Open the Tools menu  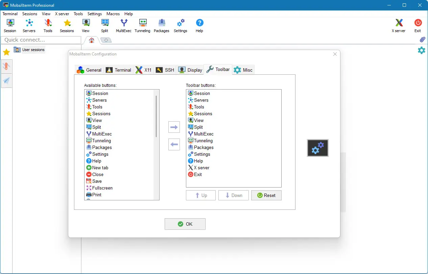tap(78, 14)
